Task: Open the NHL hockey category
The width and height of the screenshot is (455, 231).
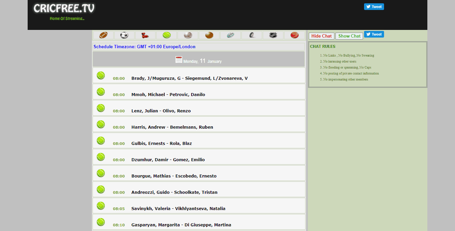Action: click(x=273, y=35)
